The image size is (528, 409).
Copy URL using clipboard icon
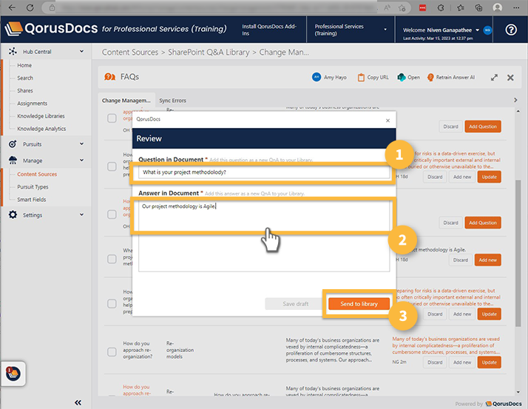point(361,78)
